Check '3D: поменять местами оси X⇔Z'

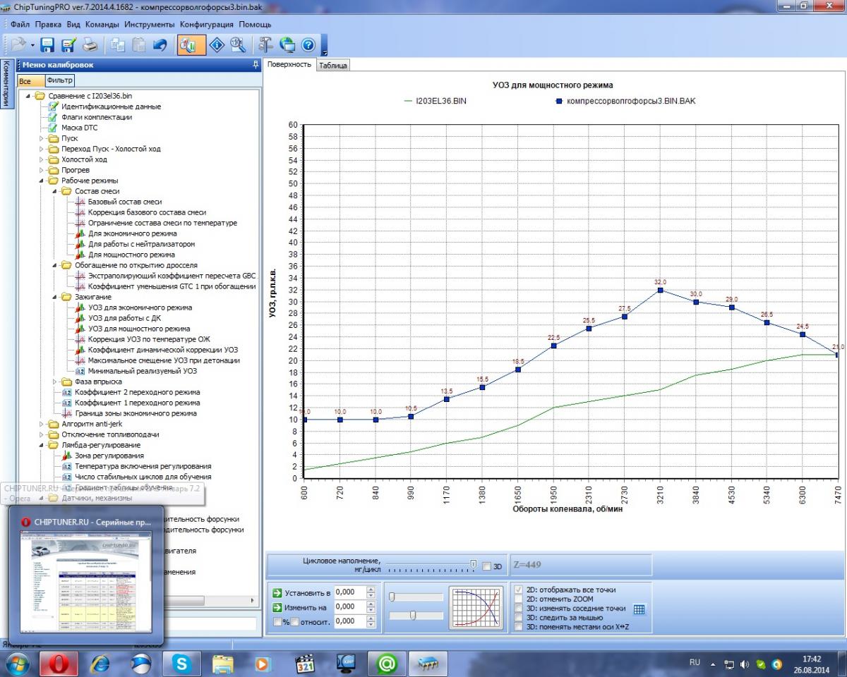(519, 626)
